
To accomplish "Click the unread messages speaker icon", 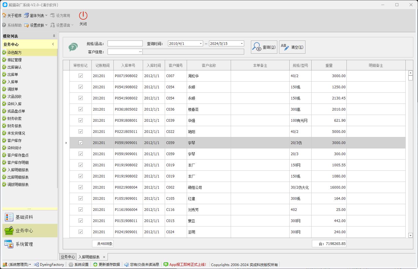I will pyautogui.click(x=127, y=265).
